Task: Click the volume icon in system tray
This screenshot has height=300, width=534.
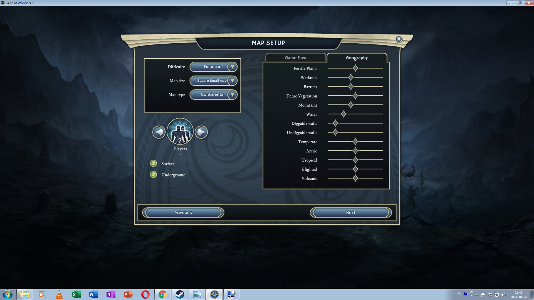Action: (503, 295)
